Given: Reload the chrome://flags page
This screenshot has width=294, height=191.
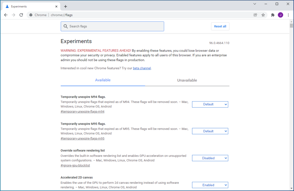Looking at the screenshot, I should (x=21, y=15).
